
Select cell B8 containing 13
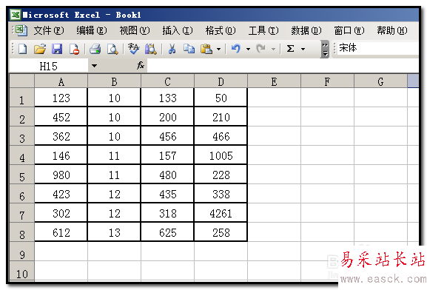[x=114, y=232]
